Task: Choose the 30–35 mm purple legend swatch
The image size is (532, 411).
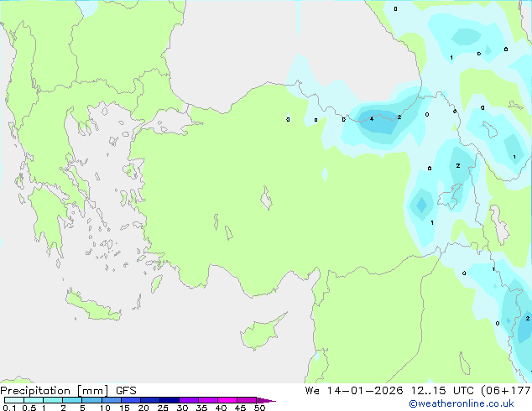Action: pyautogui.click(x=189, y=400)
